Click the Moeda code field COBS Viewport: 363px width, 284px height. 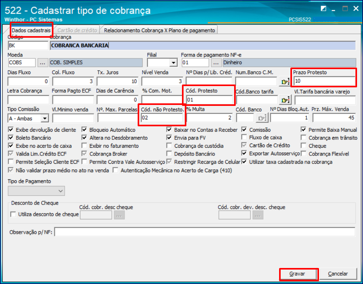[x=22, y=63]
